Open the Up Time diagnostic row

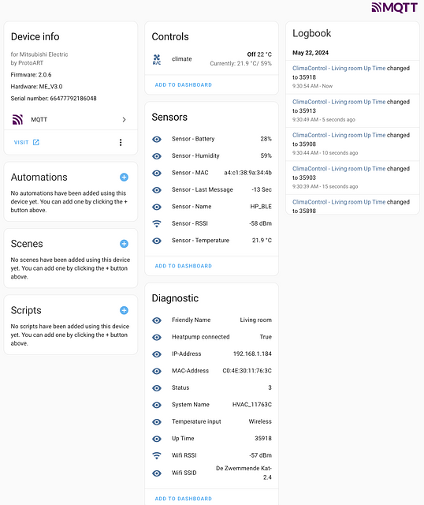(x=212, y=439)
